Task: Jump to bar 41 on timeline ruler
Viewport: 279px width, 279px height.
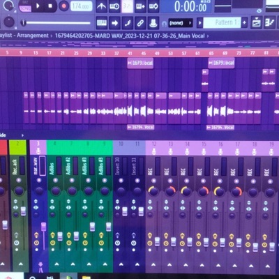Action: (x=130, y=53)
